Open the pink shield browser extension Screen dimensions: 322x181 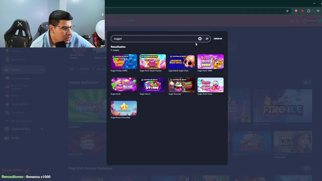pos(296,11)
